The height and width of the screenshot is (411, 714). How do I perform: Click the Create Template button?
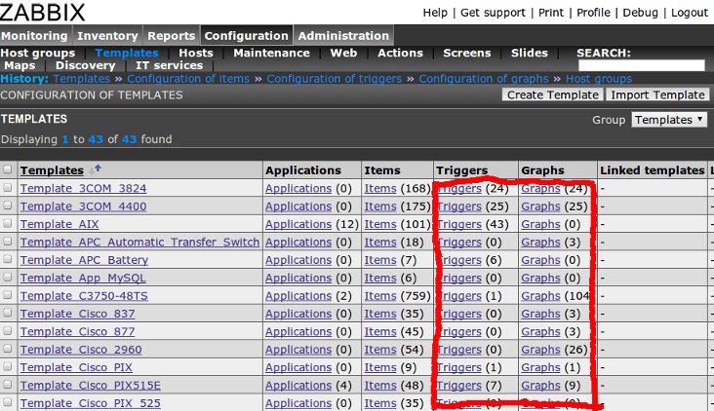click(x=553, y=94)
